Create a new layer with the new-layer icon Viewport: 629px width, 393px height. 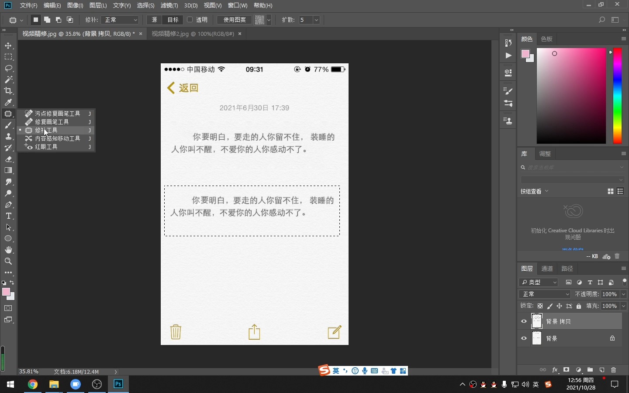coord(602,370)
